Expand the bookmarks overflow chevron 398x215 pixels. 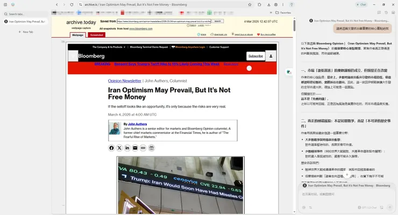point(271,12)
